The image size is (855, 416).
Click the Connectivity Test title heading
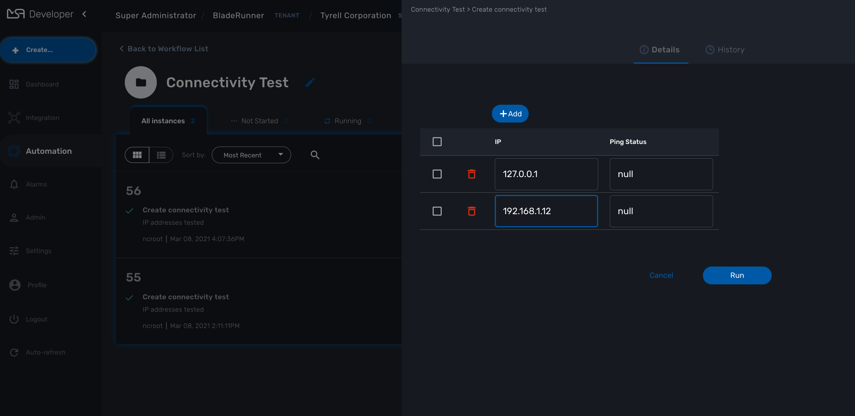(x=227, y=83)
